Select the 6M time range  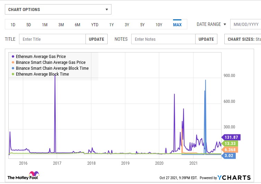coord(78,25)
